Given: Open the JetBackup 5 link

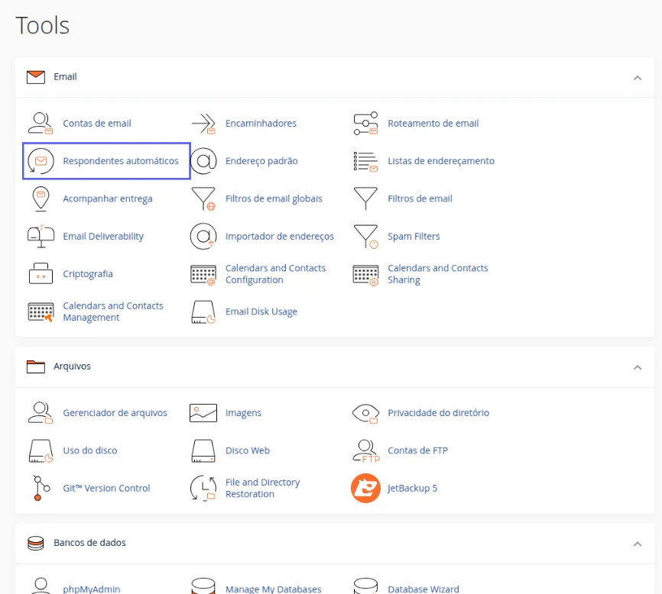Looking at the screenshot, I should point(413,488).
